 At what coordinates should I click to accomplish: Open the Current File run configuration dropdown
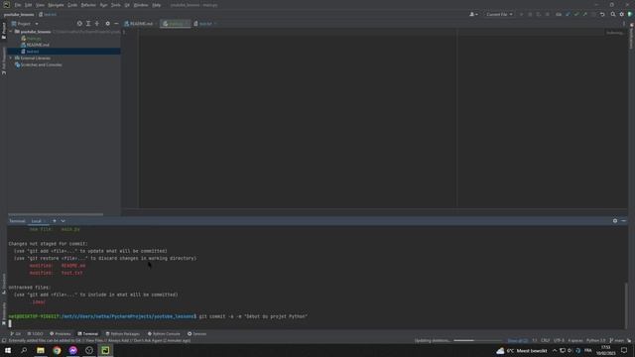tap(499, 15)
